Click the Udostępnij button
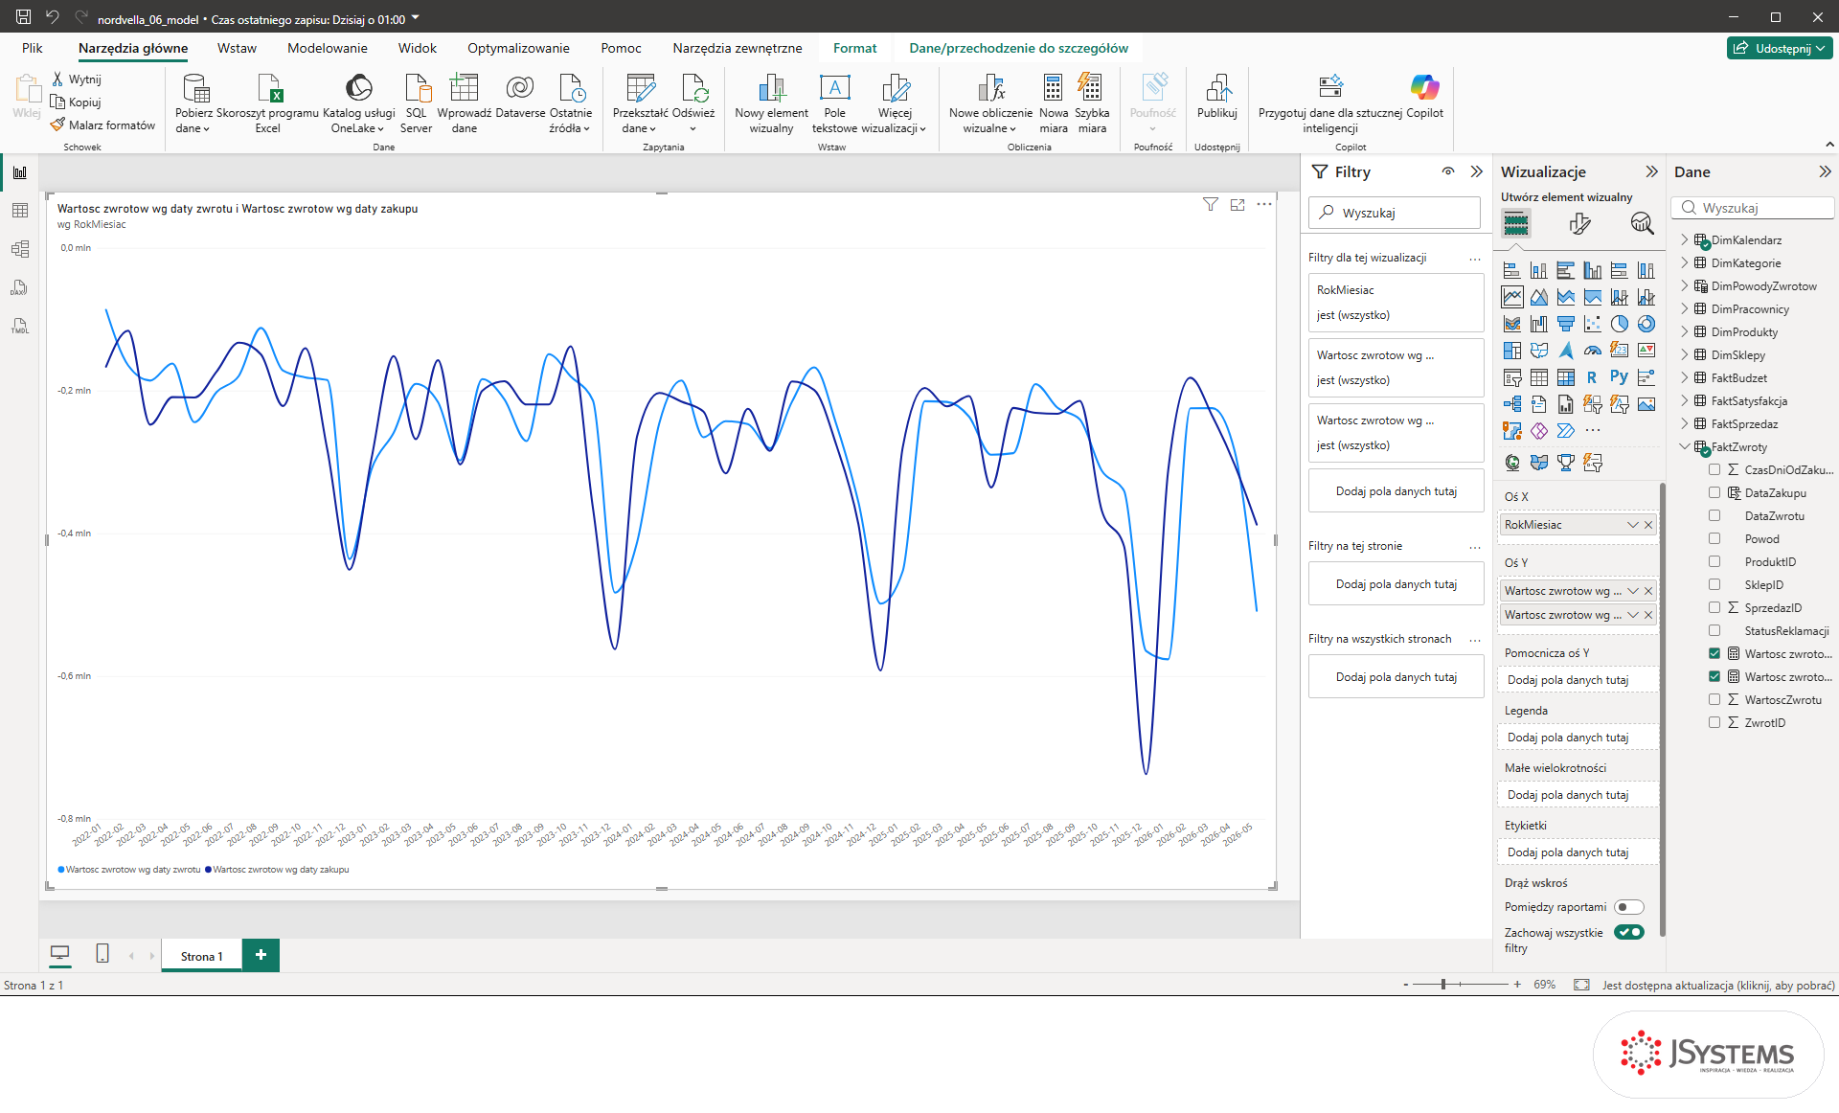Image resolution: width=1839 pixels, height=1113 pixels. (1781, 48)
